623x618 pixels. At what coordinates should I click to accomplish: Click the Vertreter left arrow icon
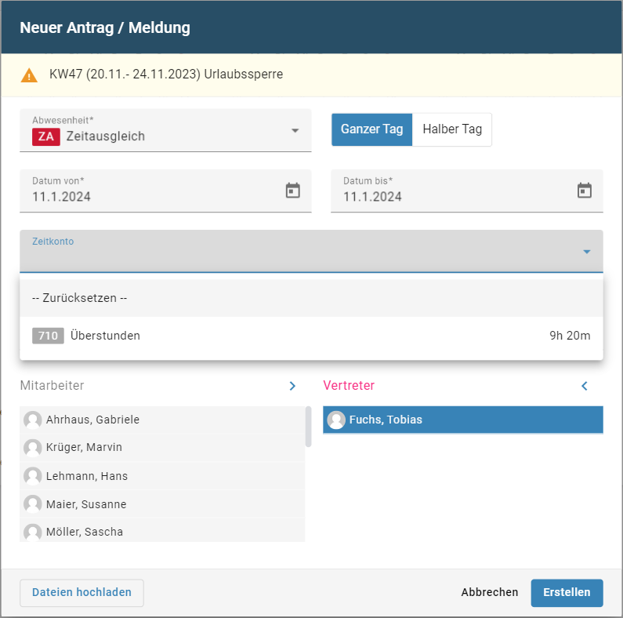[584, 386]
